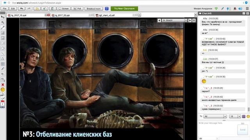250x140 pixels.
Task: Pop out the Chat (All) panel
Action: click(x=248, y=14)
